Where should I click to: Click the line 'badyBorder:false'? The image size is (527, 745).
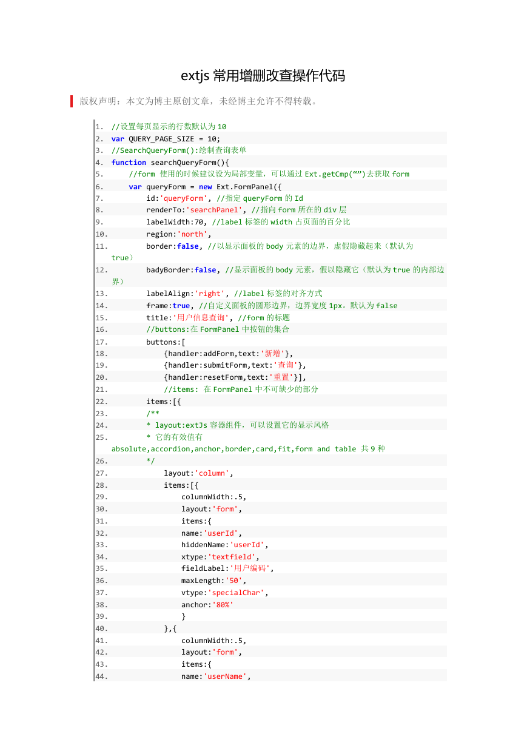(x=295, y=269)
